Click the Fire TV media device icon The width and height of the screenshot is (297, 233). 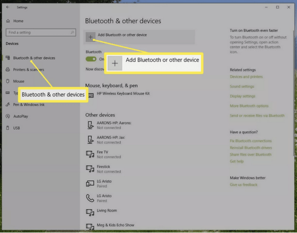[90, 154]
